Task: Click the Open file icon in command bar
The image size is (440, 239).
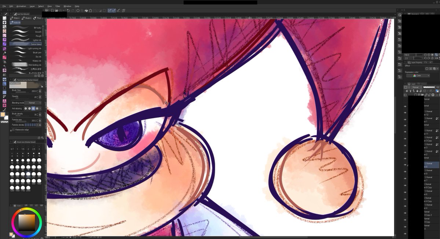Action: coord(56,10)
